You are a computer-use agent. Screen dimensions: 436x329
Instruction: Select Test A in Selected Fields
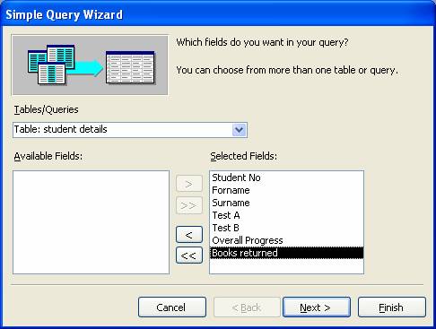tap(286, 215)
